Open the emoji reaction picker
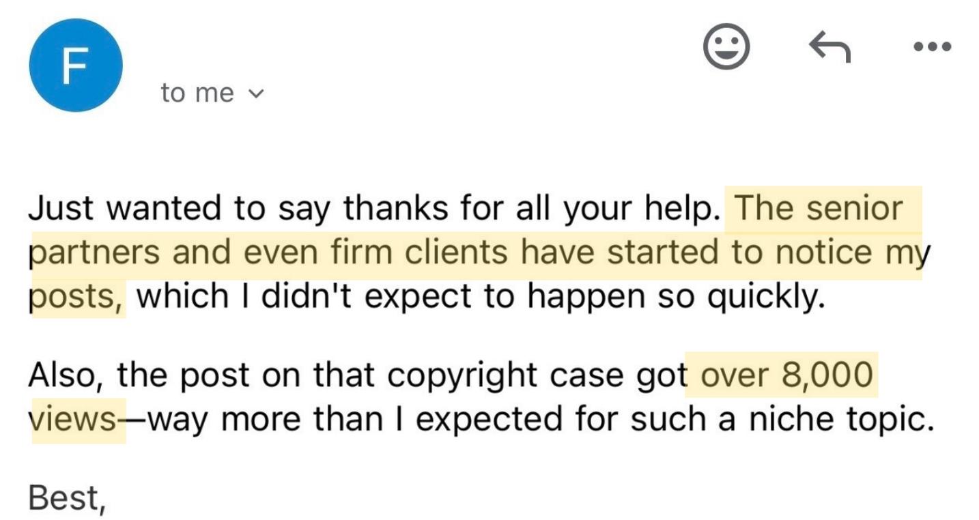 click(726, 46)
